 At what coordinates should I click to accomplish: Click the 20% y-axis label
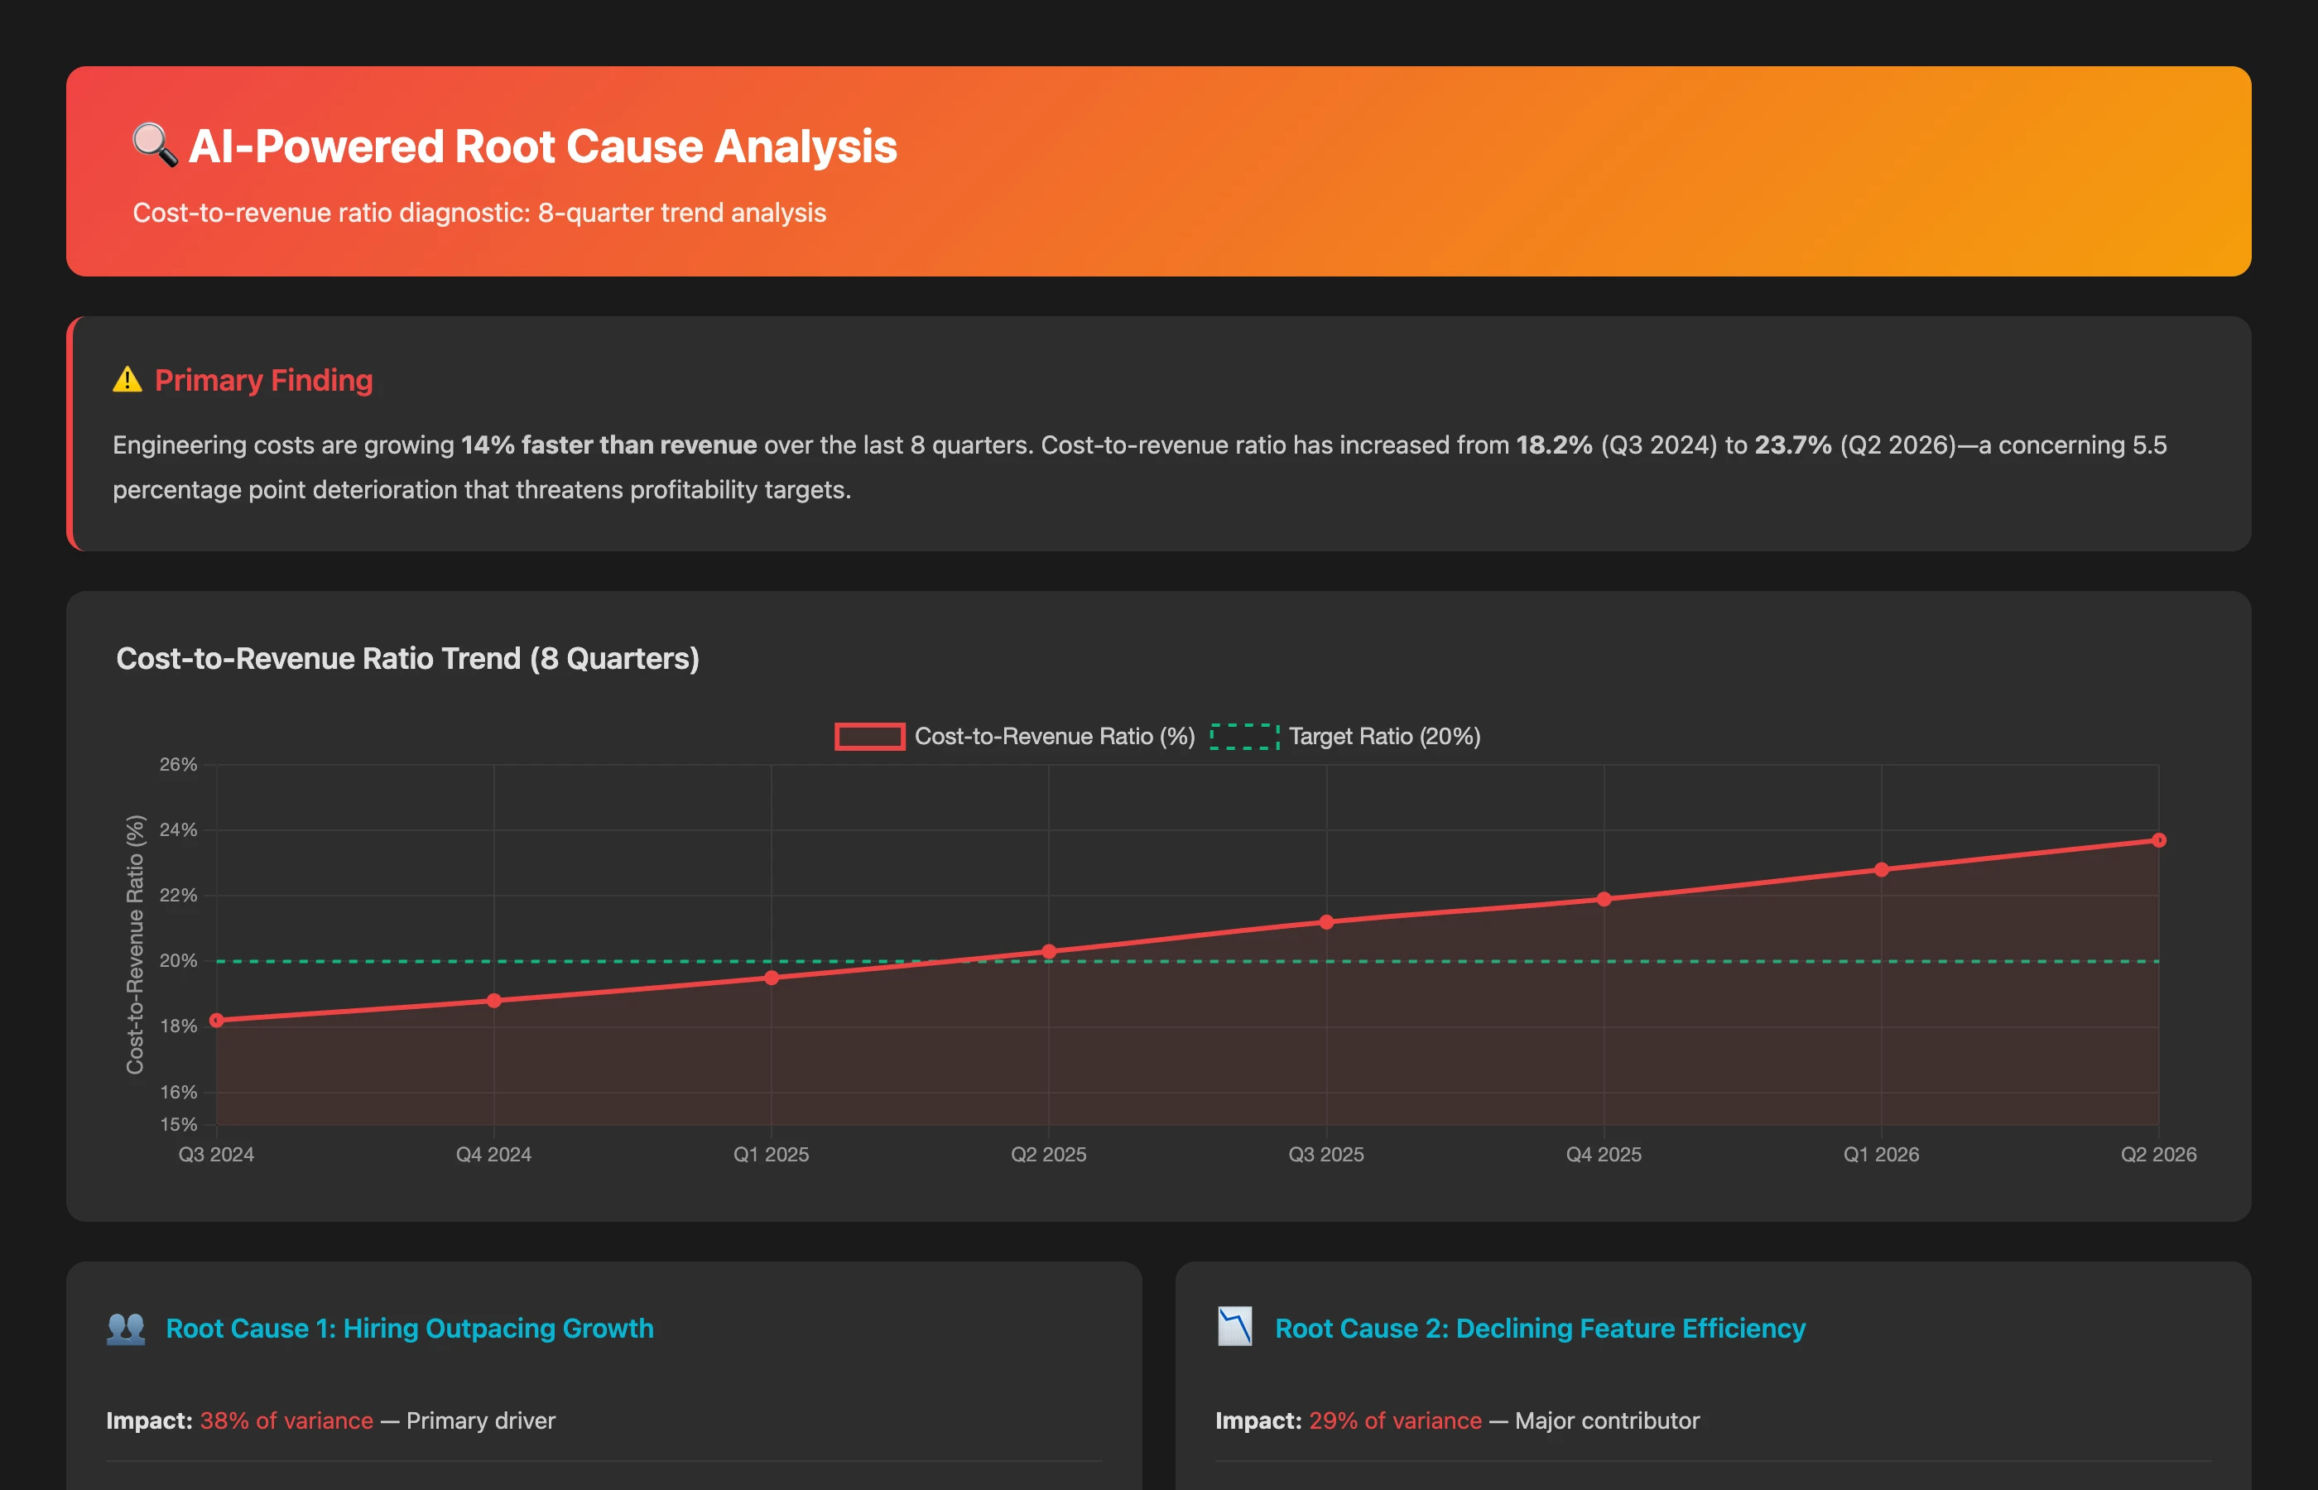(x=178, y=961)
